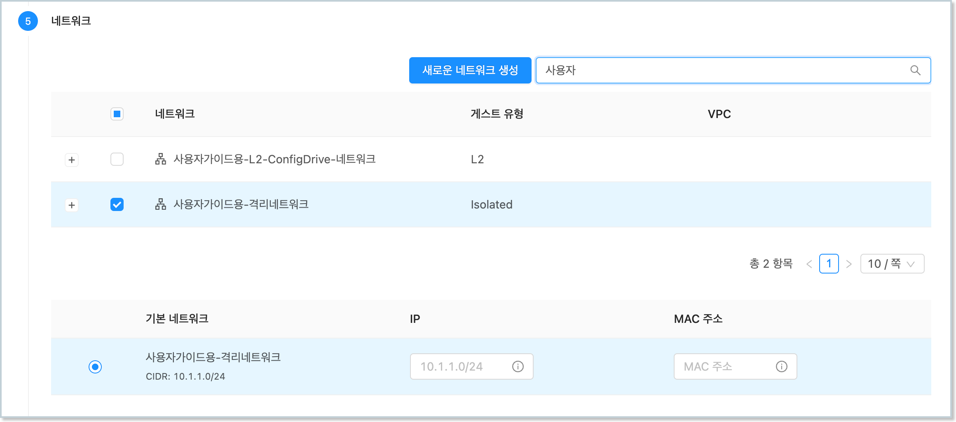Click the L2 guest type cell
This screenshot has width=956, height=422.
[477, 159]
